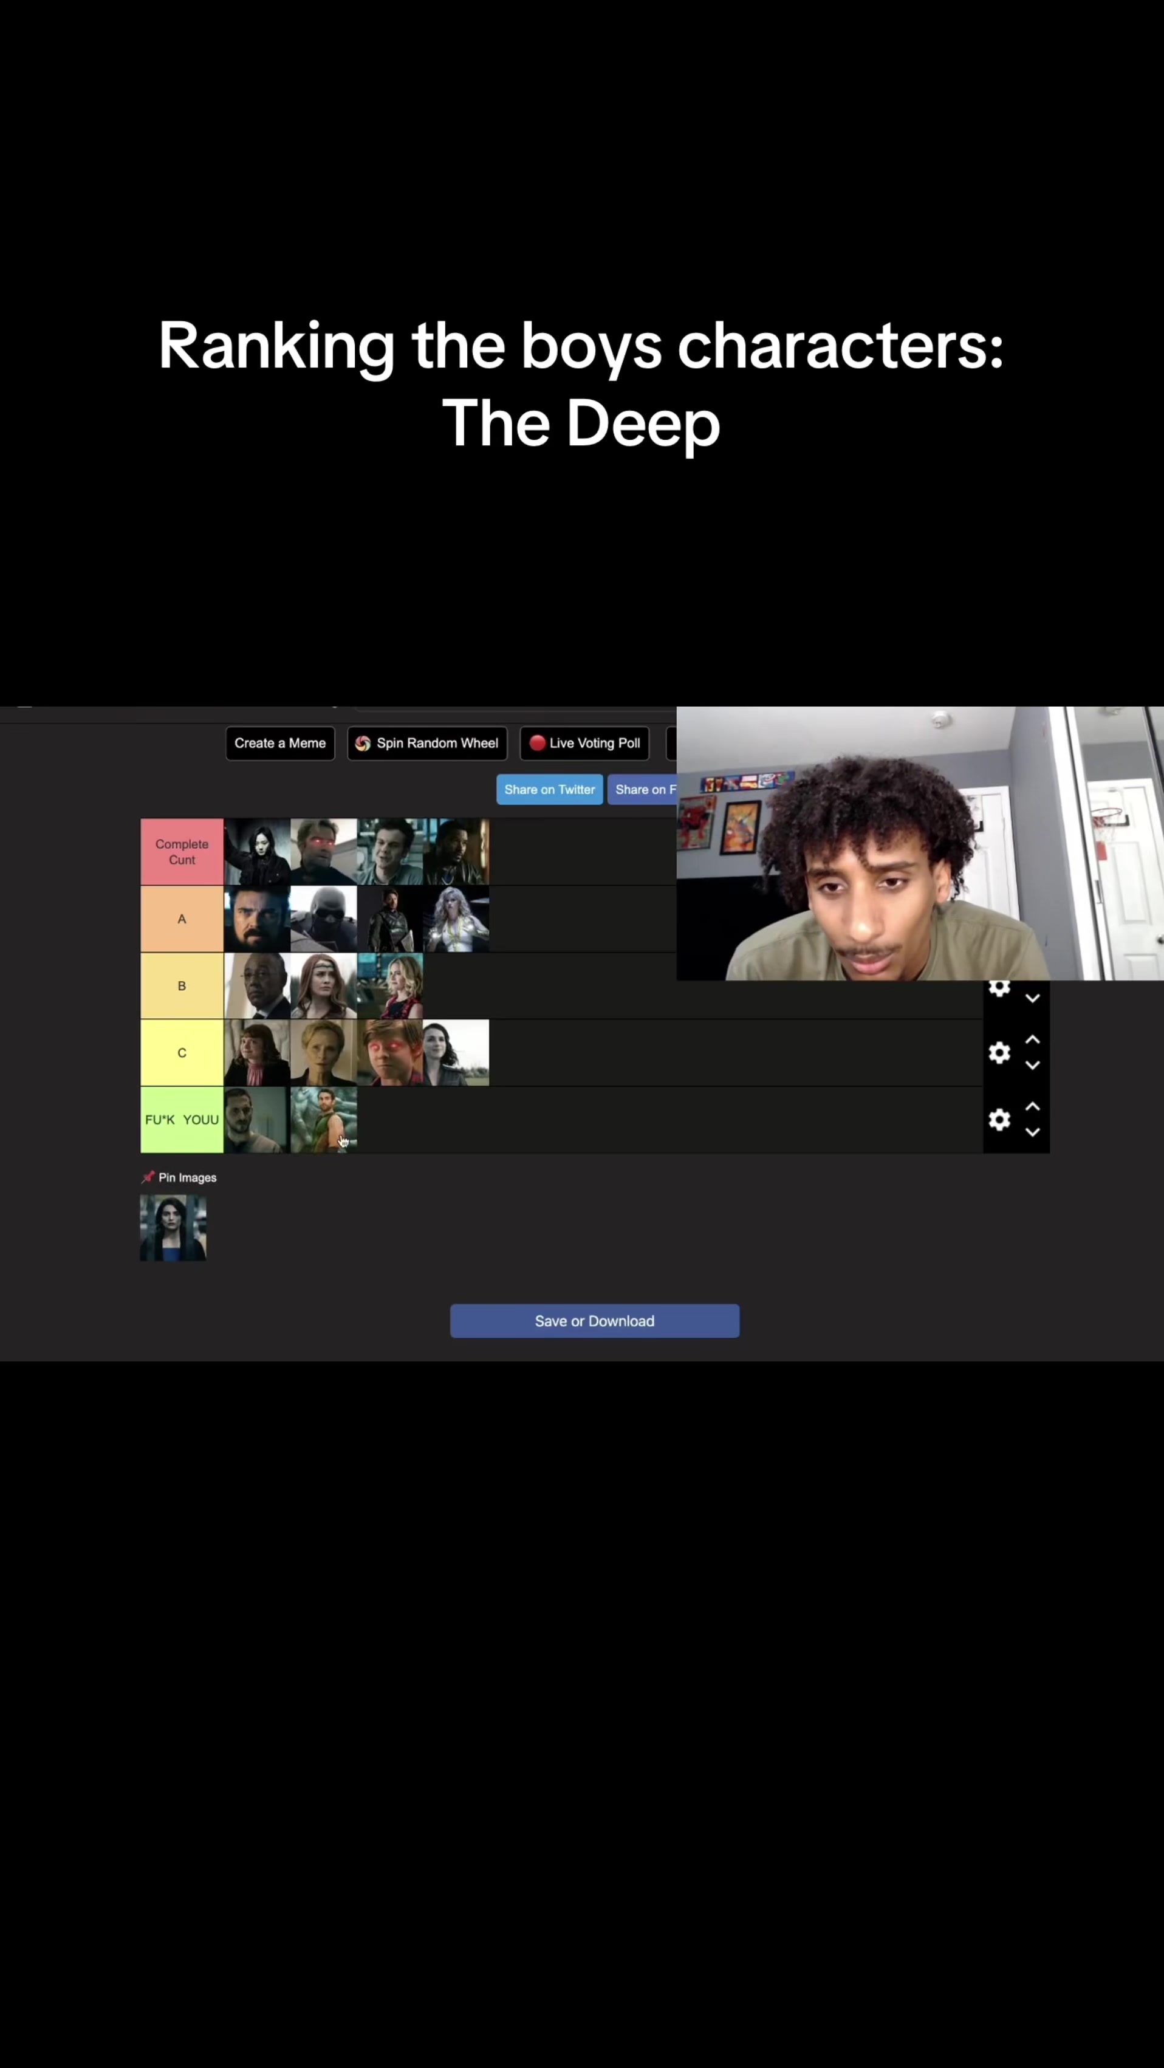The width and height of the screenshot is (1164, 2068).
Task: Open settings gear for the FU*K YOUU tier
Action: (x=999, y=1119)
